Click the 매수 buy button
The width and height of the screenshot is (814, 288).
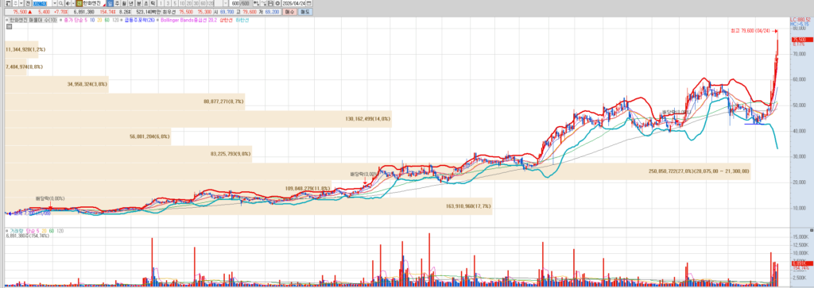[289, 11]
